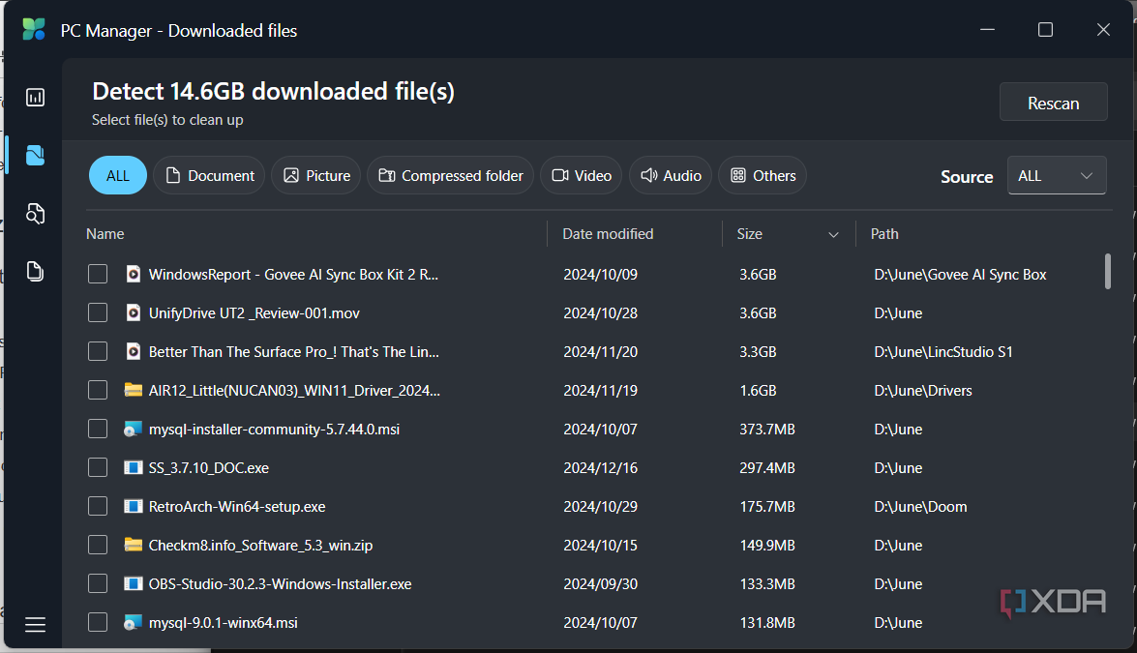
Task: Tick checkbox for Better Than The Surface Pro
Action: (98, 351)
